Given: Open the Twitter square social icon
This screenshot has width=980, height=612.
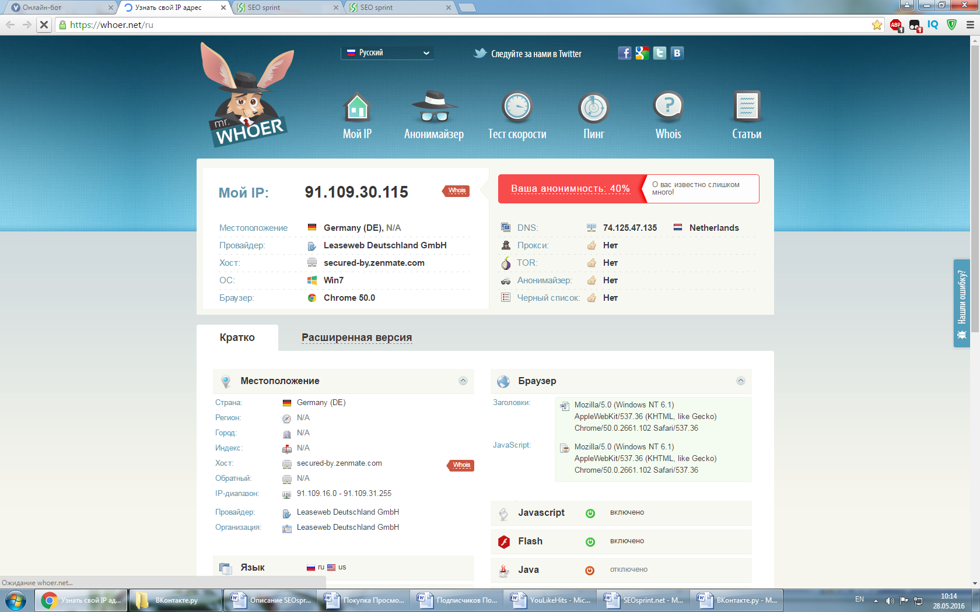Looking at the screenshot, I should tap(660, 53).
